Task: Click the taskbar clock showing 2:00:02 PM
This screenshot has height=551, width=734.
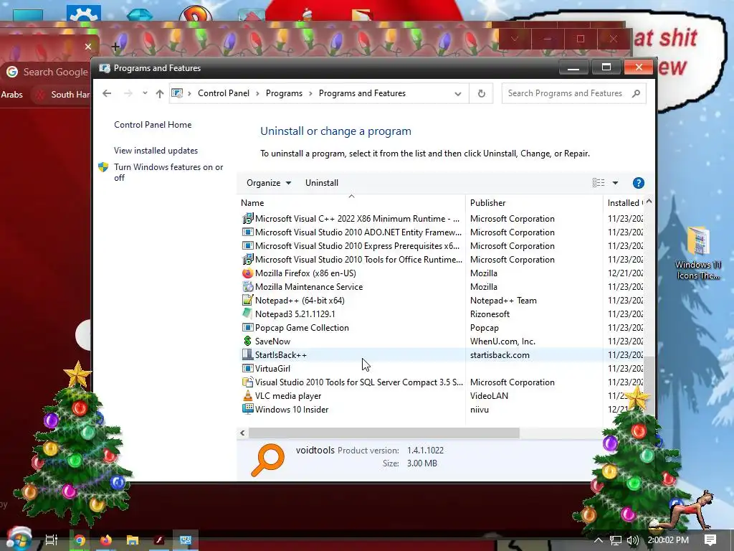Action: click(x=668, y=540)
